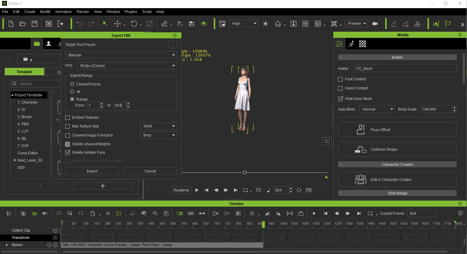Open the 2048 texture size dropdown
Screen dimensions: 467x254
(158, 126)
